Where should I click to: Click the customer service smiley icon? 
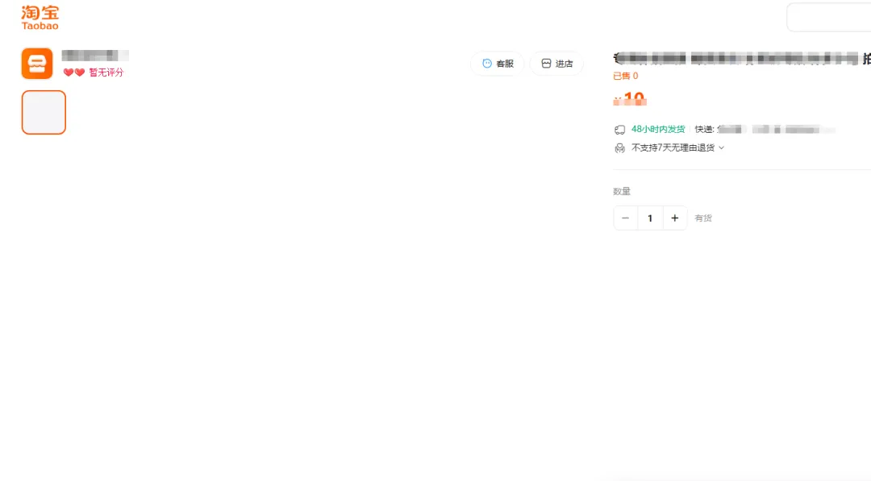[487, 63]
